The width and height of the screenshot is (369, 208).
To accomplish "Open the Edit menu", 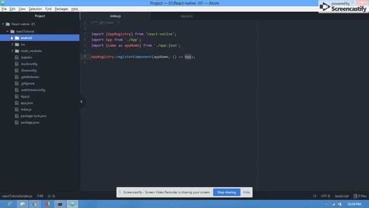I will click(x=12, y=9).
